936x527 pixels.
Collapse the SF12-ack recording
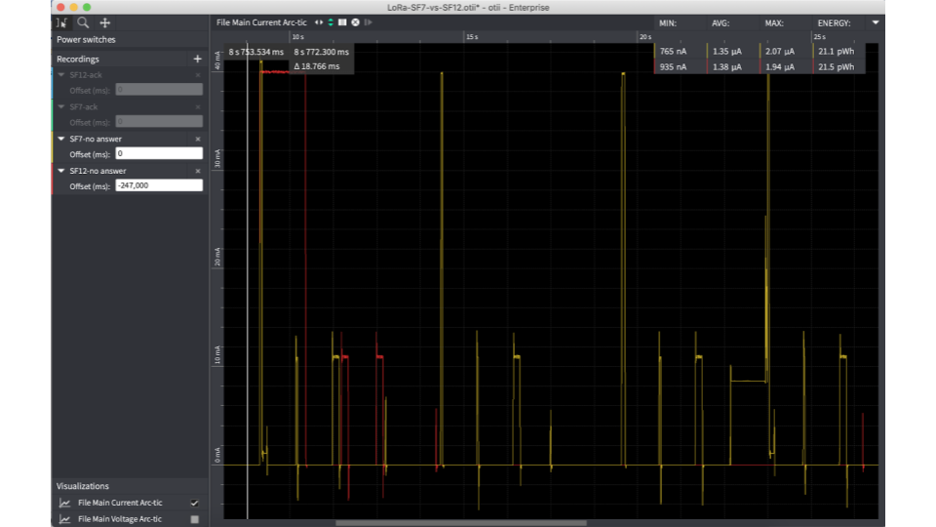pyautogui.click(x=60, y=75)
